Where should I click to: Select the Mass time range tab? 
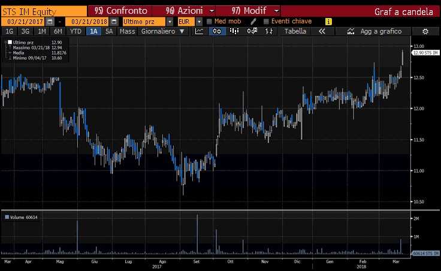pyautogui.click(x=127, y=31)
